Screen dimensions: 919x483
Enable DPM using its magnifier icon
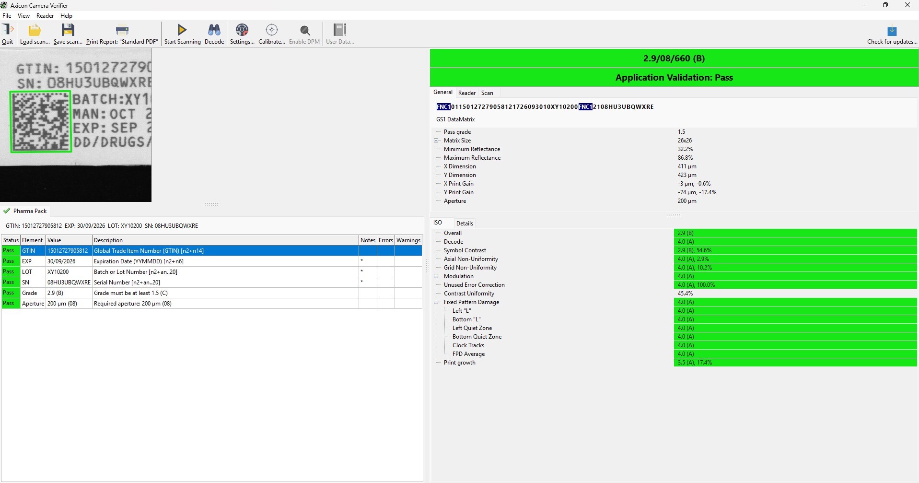click(x=304, y=30)
